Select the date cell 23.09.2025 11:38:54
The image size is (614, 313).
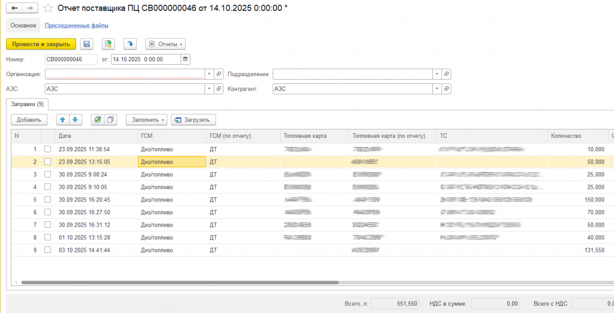point(96,149)
